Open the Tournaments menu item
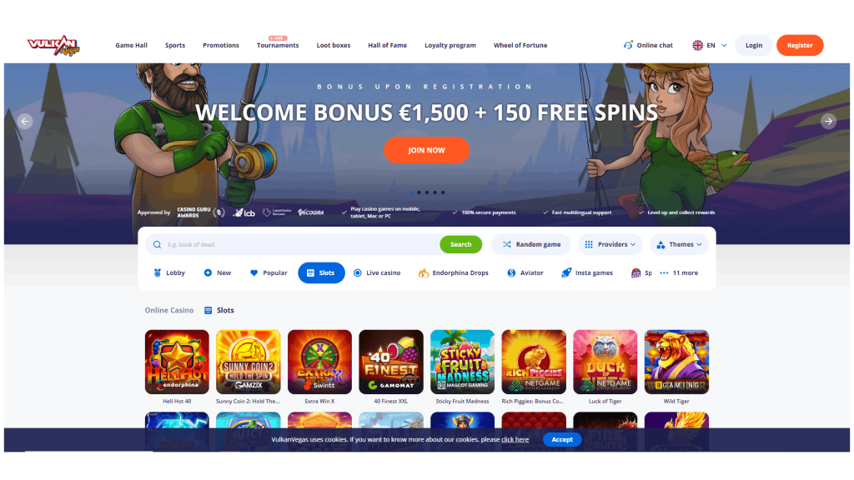This screenshot has width=854, height=480. [278, 45]
